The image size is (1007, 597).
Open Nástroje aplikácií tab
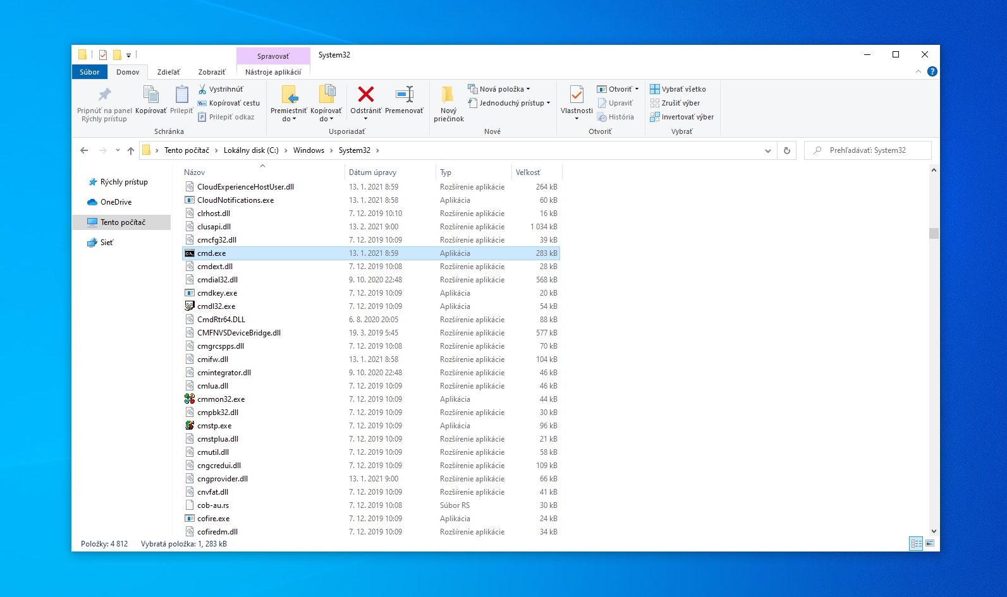[273, 72]
